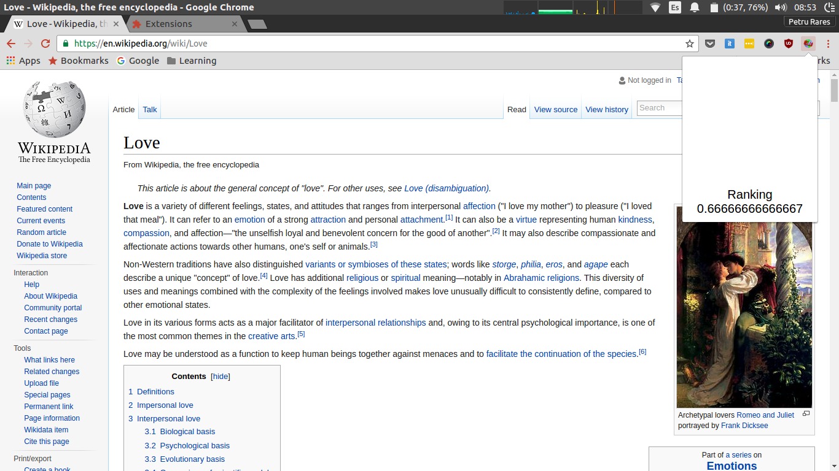Hide the Contents table of contents
The height and width of the screenshot is (471, 839).
tap(220, 377)
